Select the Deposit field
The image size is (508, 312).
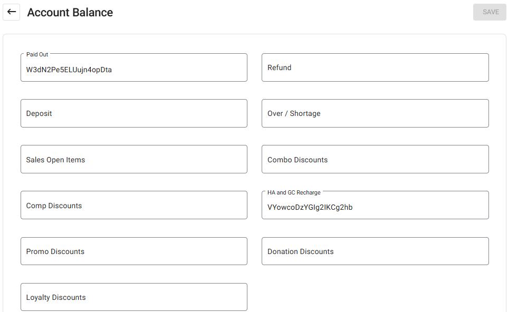pyautogui.click(x=133, y=113)
